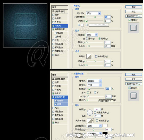This screenshot has height=140, width=144.
Task: Open the Inner Glow gradient picker dropdown arrow
Action: 108,25
